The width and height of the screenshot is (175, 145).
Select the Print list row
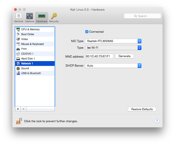[35, 49]
